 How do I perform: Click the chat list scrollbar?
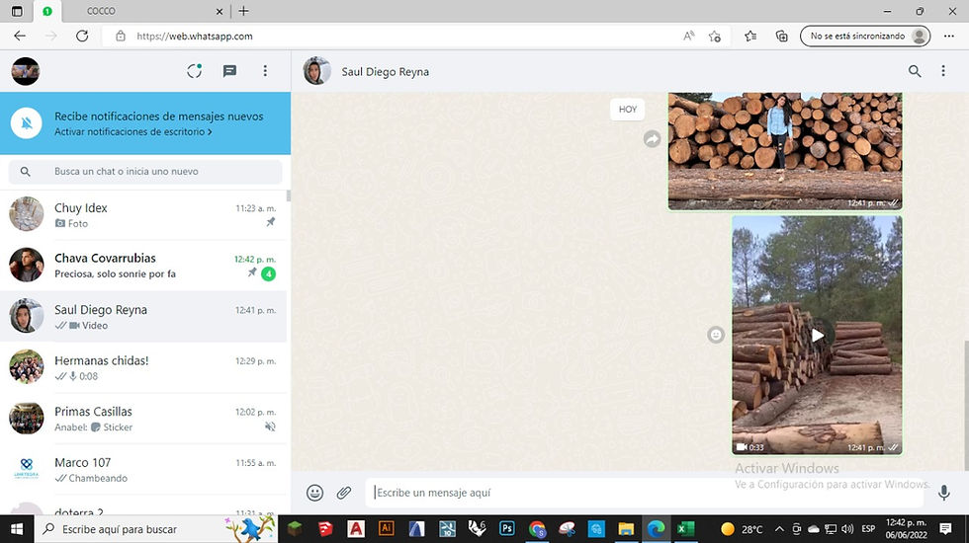point(289,196)
